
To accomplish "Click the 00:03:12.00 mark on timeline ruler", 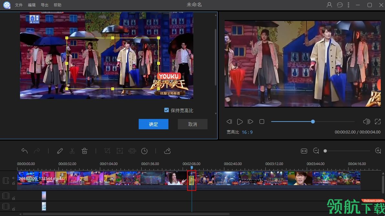I will [274, 164].
